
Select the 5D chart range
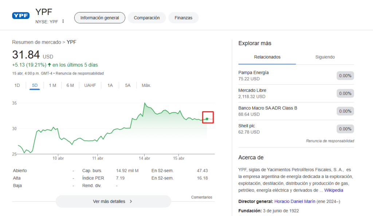[35, 85]
